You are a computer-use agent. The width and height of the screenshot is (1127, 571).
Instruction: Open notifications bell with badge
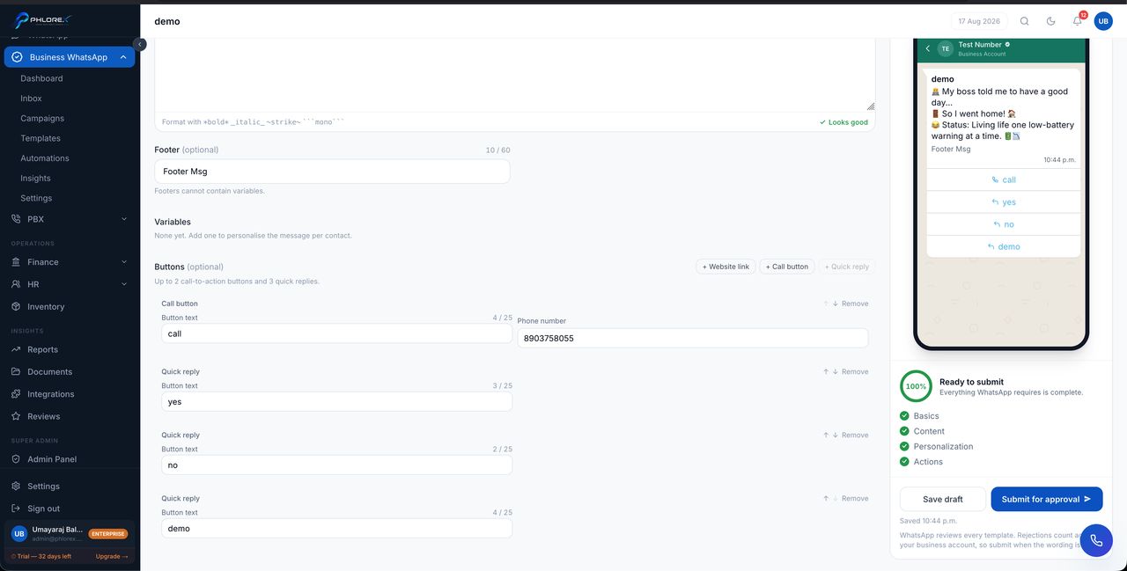pyautogui.click(x=1078, y=21)
